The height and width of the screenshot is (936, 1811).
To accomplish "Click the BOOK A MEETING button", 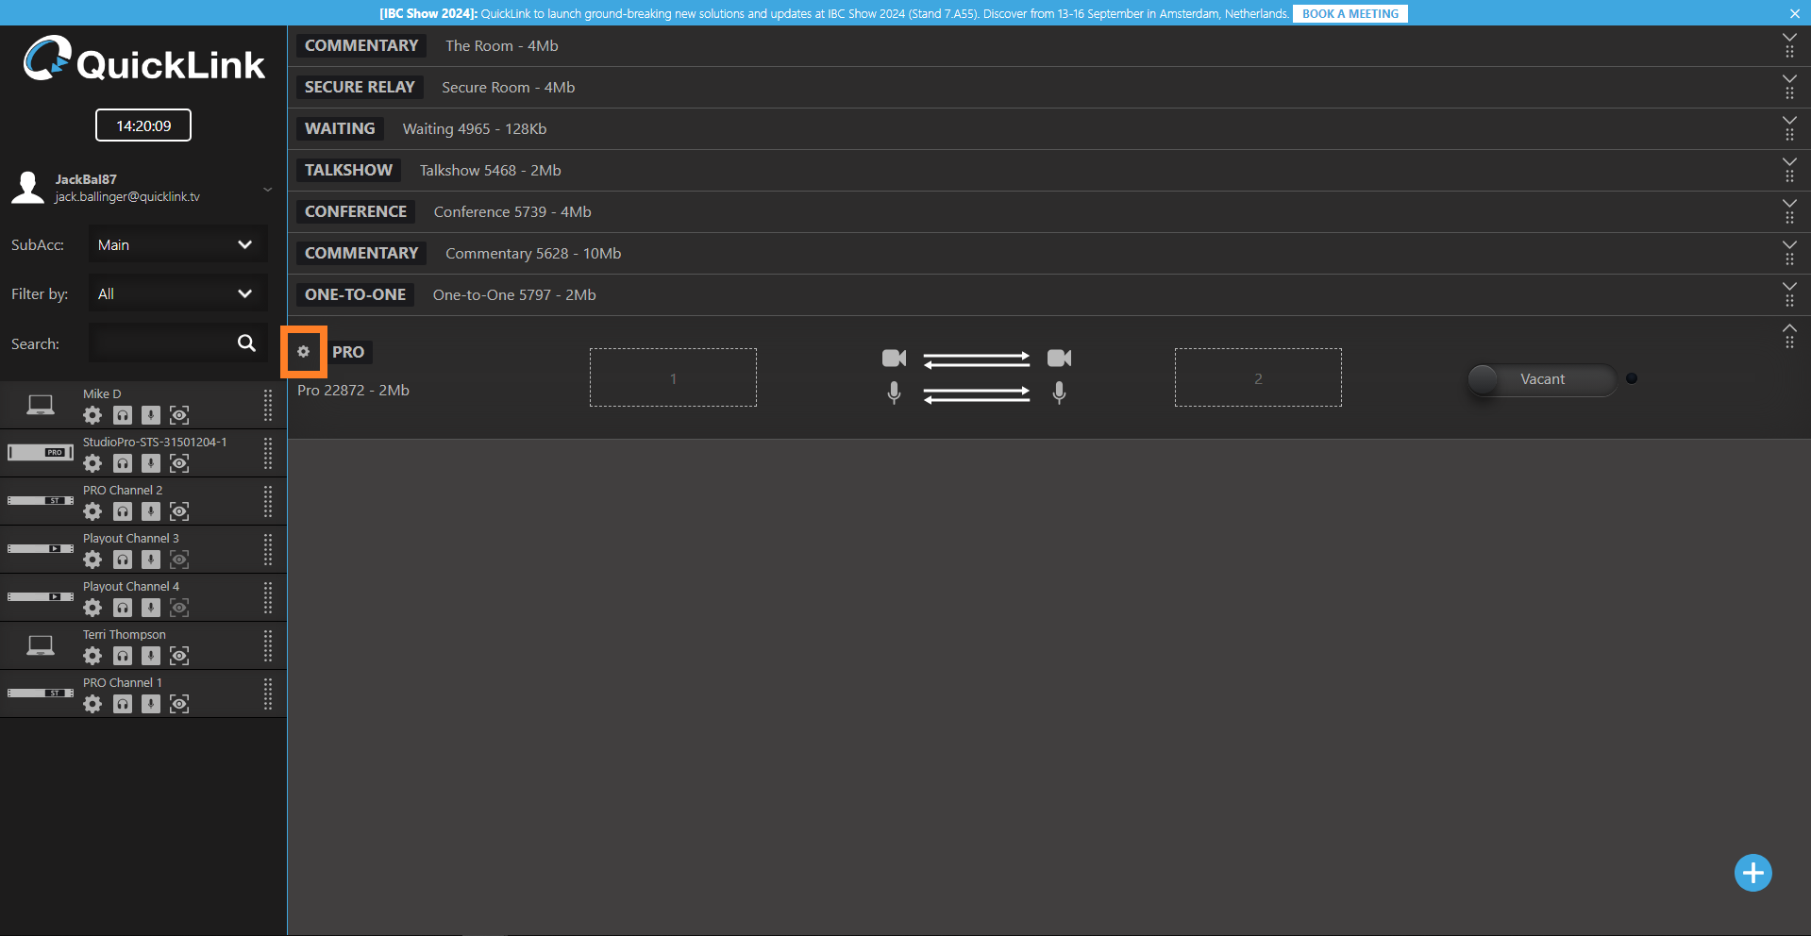I will click(1350, 14).
